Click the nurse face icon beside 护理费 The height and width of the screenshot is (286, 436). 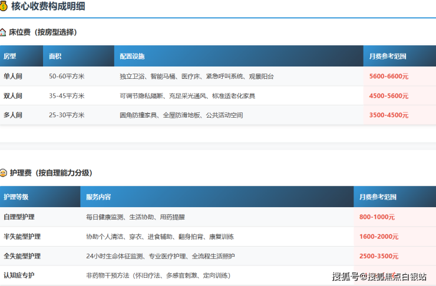pos(4,173)
